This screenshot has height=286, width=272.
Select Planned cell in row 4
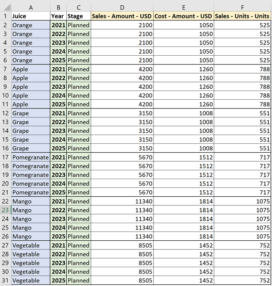[x=79, y=42]
